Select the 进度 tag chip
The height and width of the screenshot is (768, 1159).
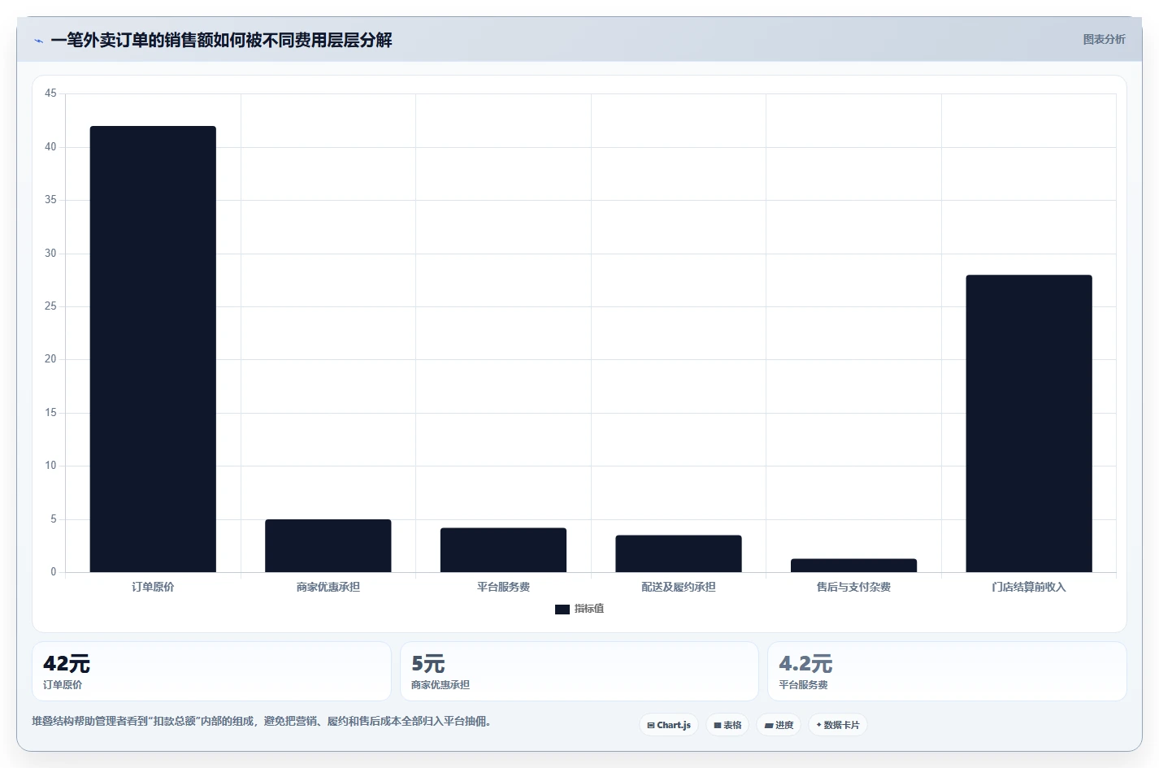779,725
